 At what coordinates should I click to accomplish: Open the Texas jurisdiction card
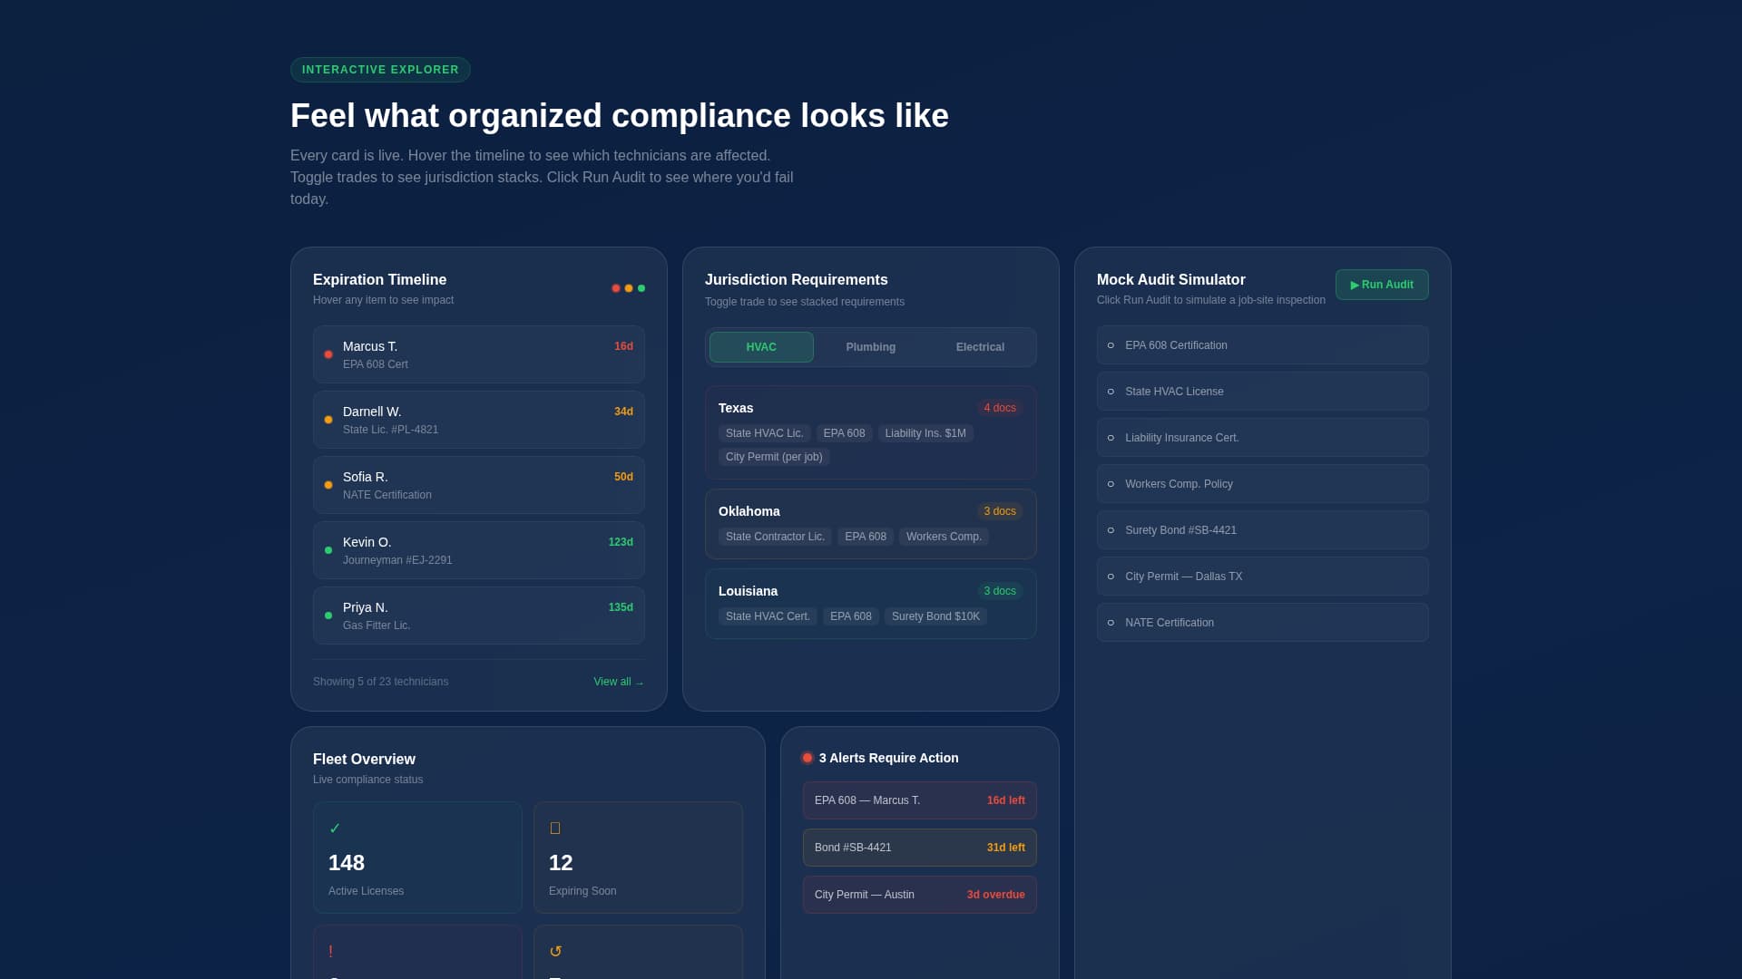pos(871,432)
